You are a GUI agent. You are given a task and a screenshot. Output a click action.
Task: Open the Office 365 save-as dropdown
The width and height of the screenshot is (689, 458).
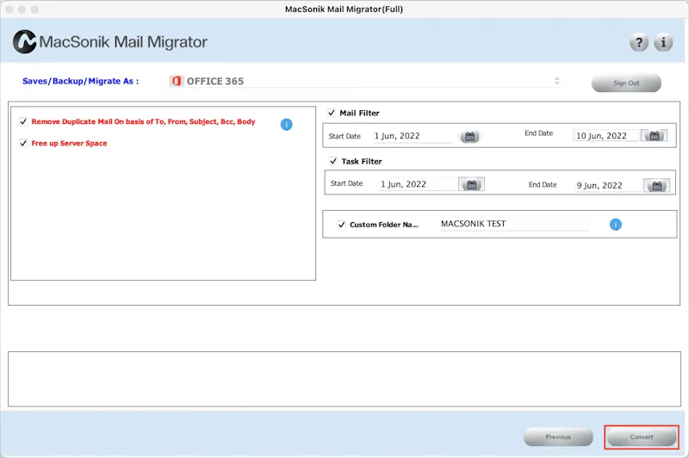[364, 81]
